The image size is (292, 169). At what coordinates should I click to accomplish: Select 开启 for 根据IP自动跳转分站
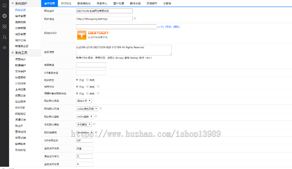click(x=77, y=93)
